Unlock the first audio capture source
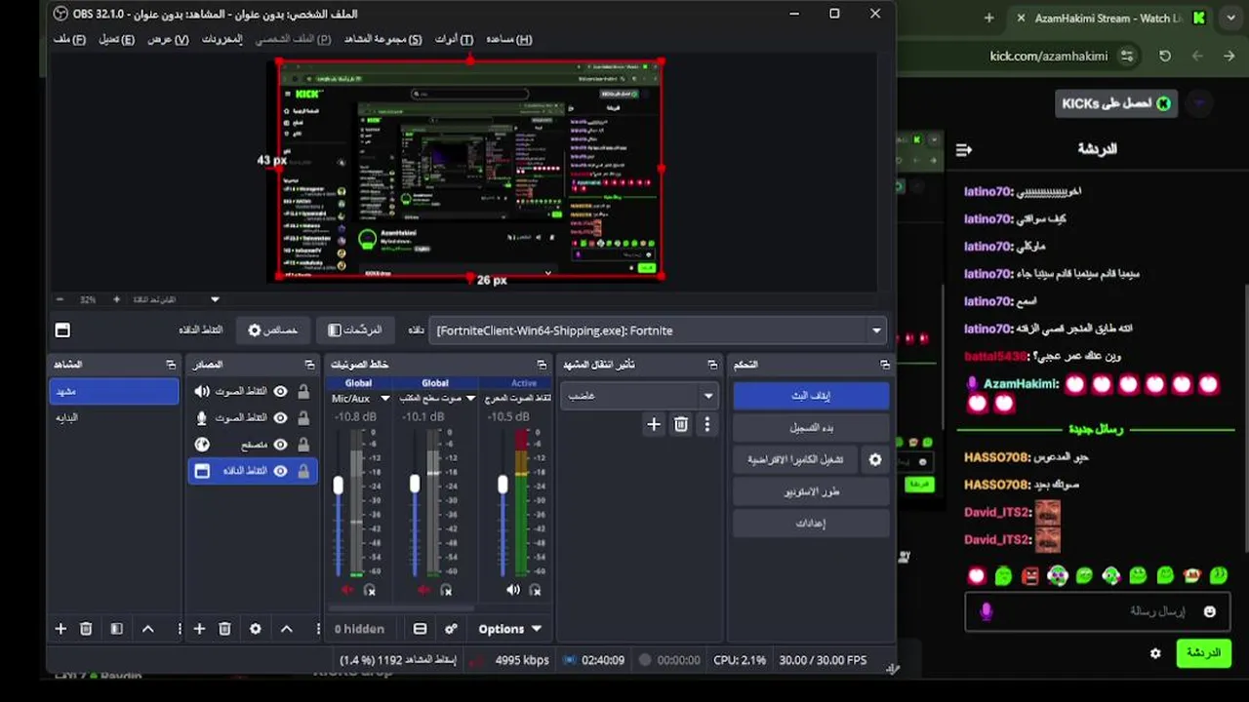Image resolution: width=1249 pixels, height=702 pixels. 303,391
